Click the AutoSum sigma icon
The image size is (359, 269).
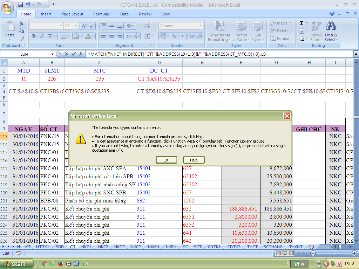[x=302, y=23]
